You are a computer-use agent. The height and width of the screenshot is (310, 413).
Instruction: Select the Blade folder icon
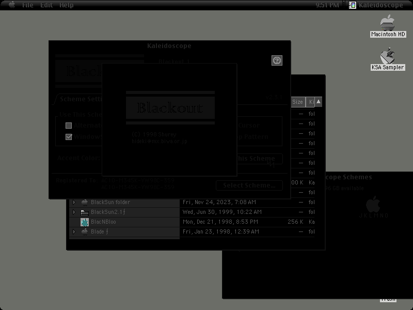pyautogui.click(x=85, y=231)
